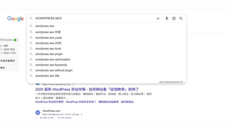Choose the suggestion "wordpress seo plugin"
The image size is (227, 127).
click(x=106, y=54)
